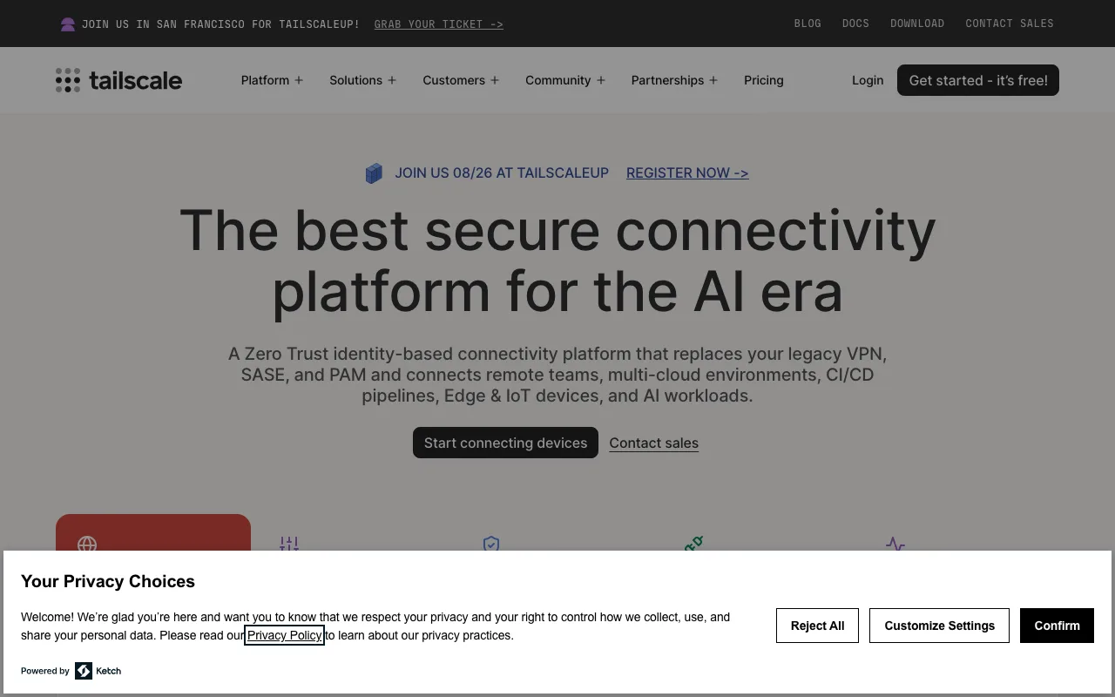Click "JOIN US 08/26 AT TAILSCALEUP" text

502,173
